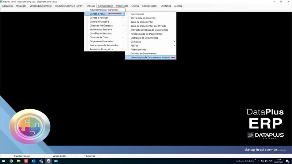Image resolution: width=292 pixels, height=164 pixels.
Task: Expand Contas a Receber submenu
Action: point(105,17)
